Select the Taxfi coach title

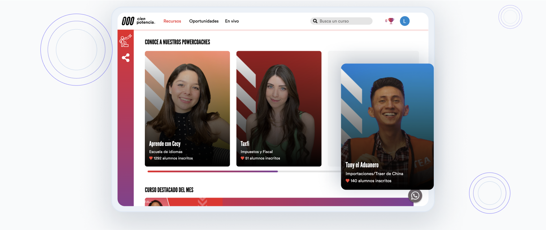coord(245,144)
